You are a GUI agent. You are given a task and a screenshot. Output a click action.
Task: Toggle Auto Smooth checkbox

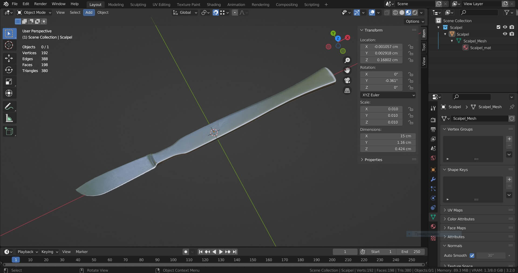[472, 255]
